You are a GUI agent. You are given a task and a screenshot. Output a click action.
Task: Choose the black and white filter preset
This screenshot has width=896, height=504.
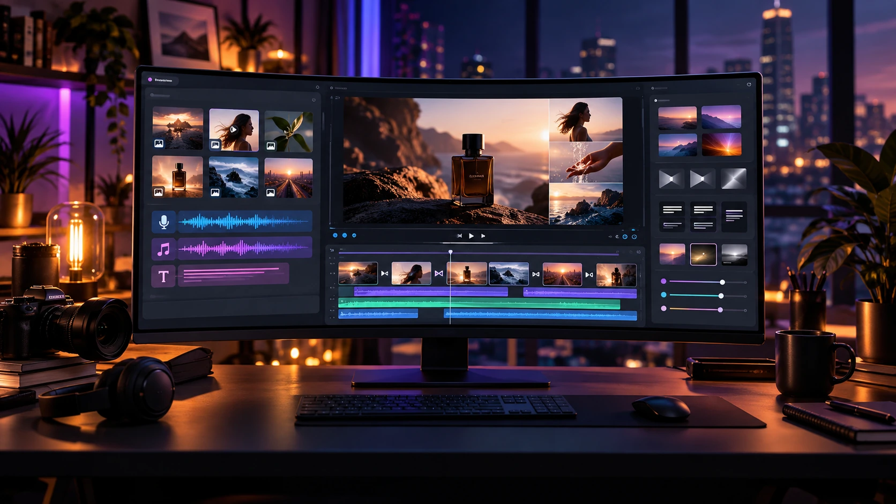(x=734, y=255)
